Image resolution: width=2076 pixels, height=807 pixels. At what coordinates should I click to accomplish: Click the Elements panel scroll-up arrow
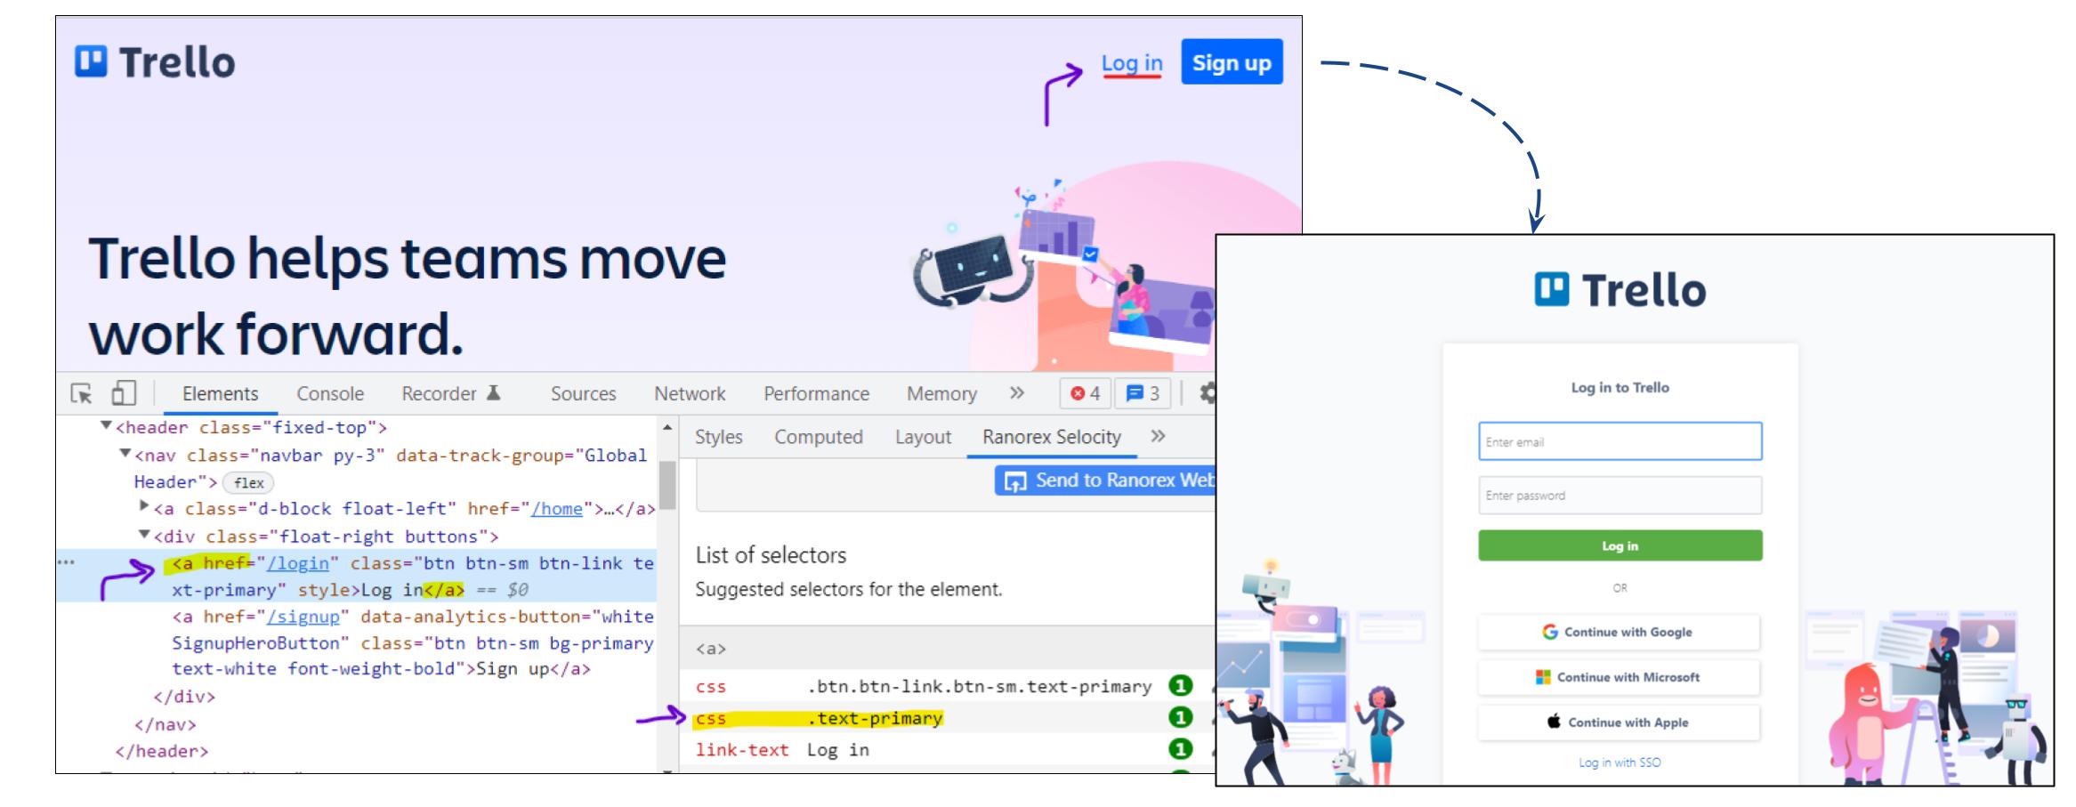(x=667, y=427)
